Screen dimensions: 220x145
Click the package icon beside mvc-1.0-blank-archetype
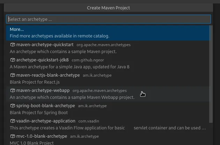tap(13, 136)
